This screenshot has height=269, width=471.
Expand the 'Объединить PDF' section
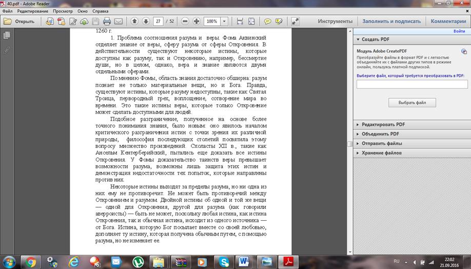(380, 134)
